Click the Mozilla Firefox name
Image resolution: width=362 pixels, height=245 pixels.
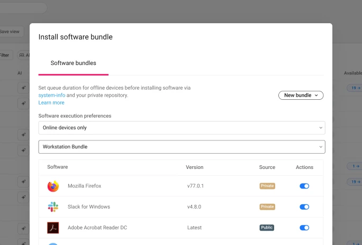(x=85, y=186)
